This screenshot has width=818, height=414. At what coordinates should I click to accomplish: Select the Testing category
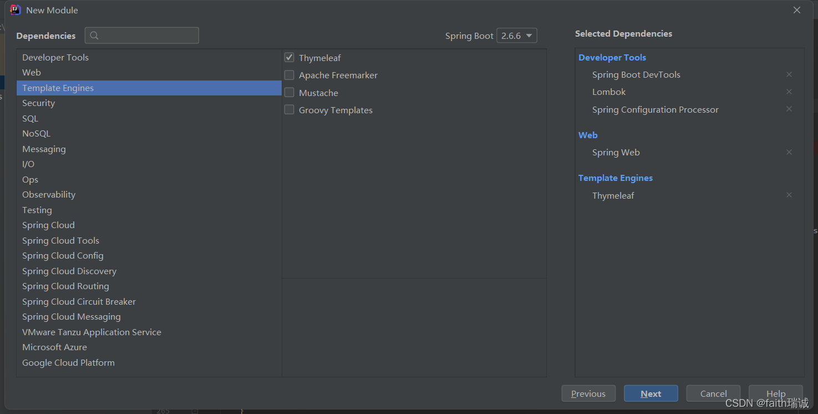coord(149,210)
